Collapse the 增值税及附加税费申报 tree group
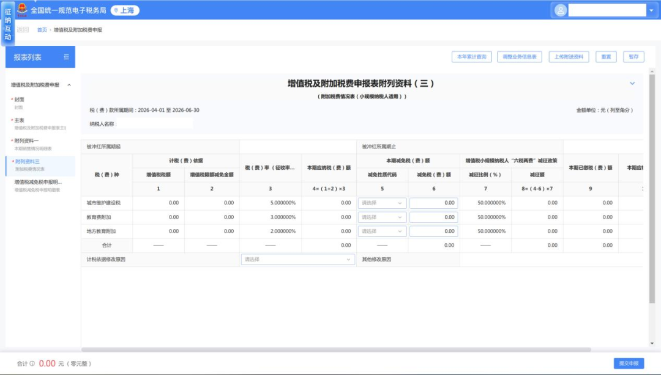 (x=69, y=85)
